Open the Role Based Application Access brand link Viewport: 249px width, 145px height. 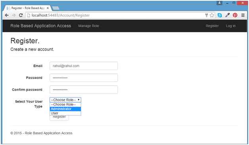click(41, 26)
